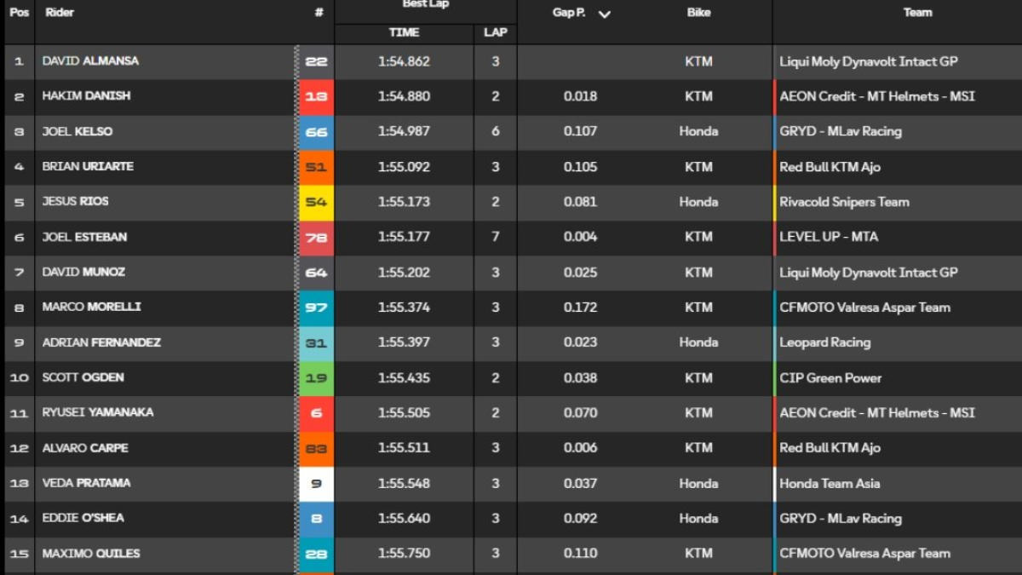Open rider Joel Kelso
This screenshot has height=575, width=1022.
pyautogui.click(x=78, y=131)
